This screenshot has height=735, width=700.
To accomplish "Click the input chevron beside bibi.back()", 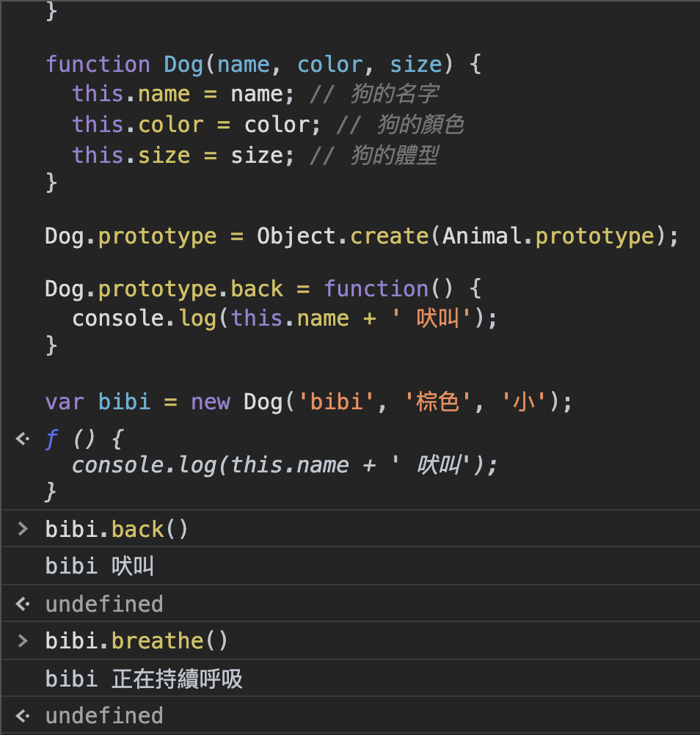I will point(23,529).
